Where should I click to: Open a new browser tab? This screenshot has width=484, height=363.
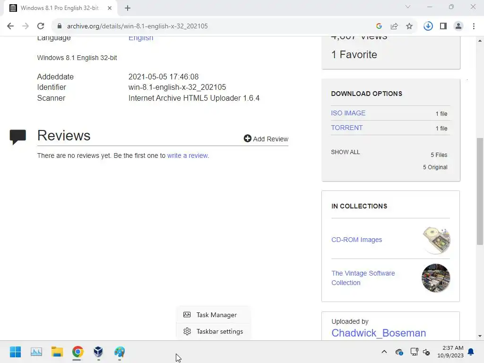[x=128, y=8]
